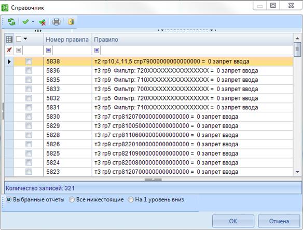
Task: Click the Отмена button
Action: coord(279,221)
